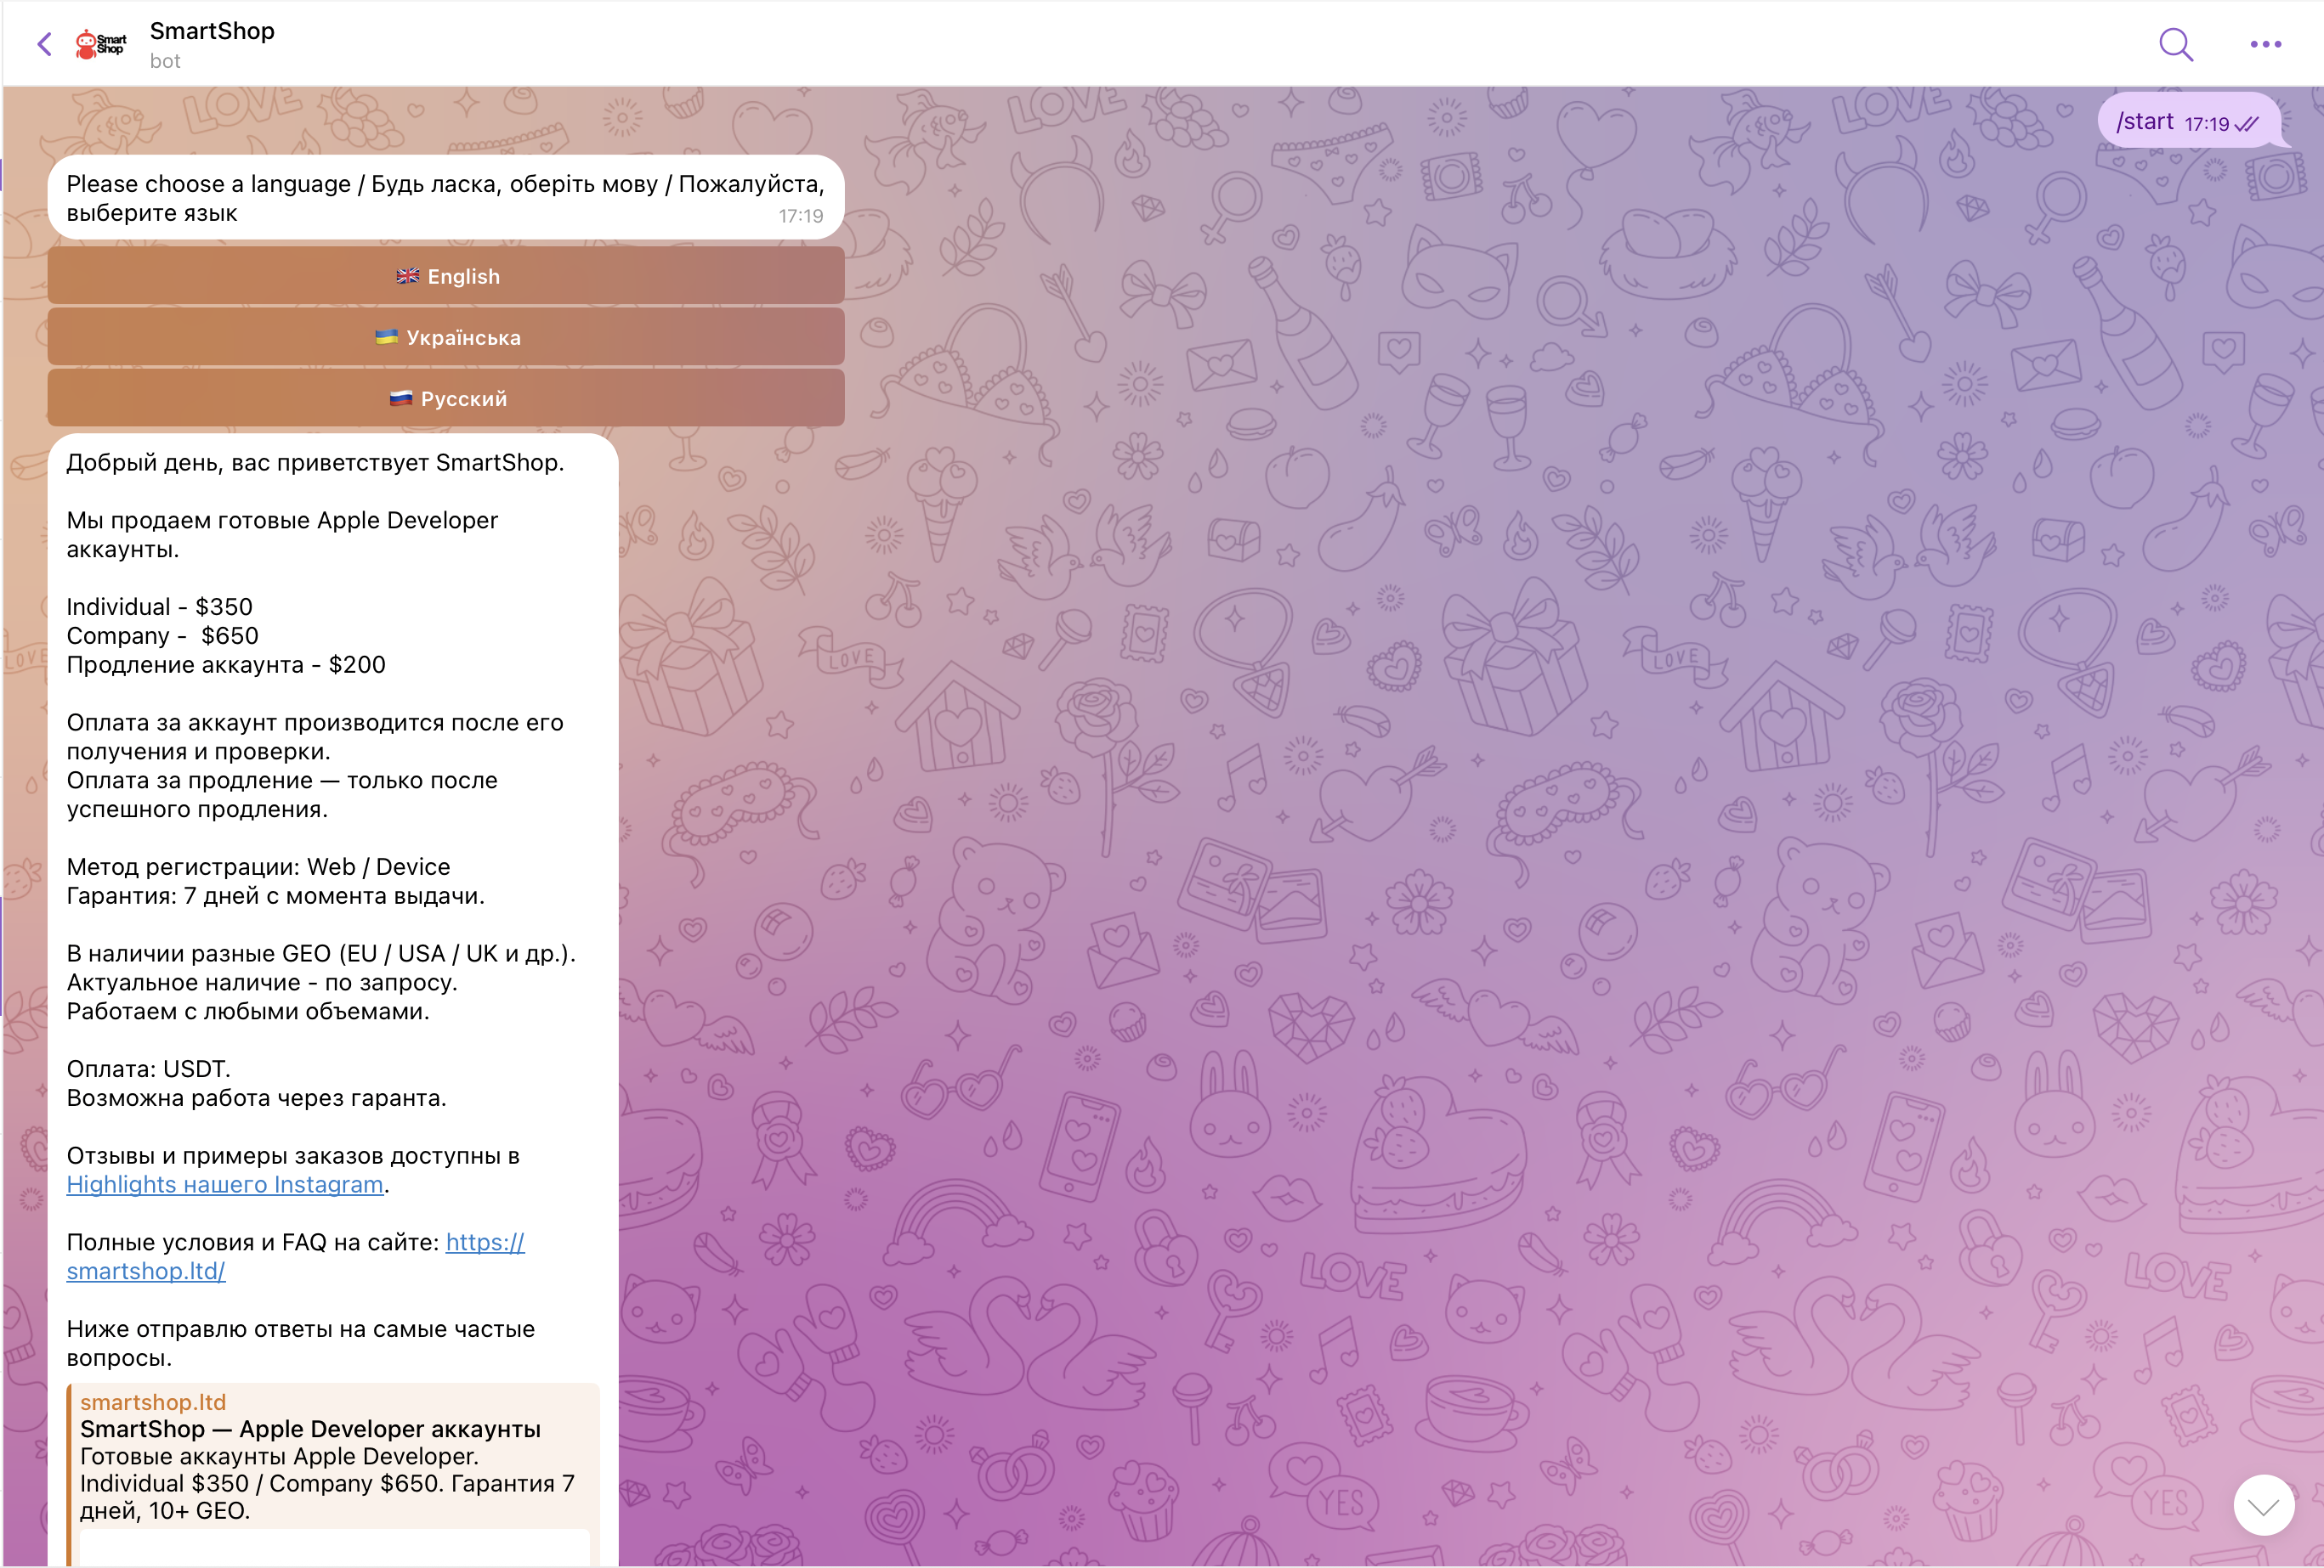
Task: Search within this chat
Action: coord(2176,44)
